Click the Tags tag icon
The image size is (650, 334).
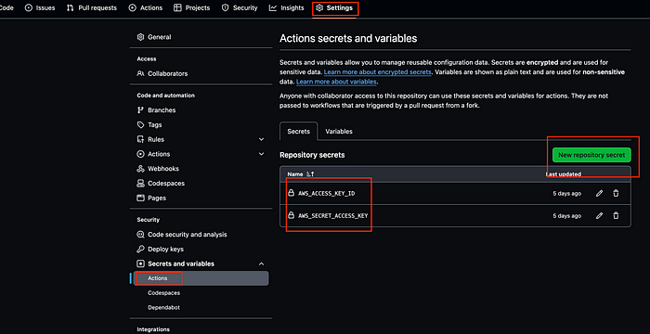point(140,124)
